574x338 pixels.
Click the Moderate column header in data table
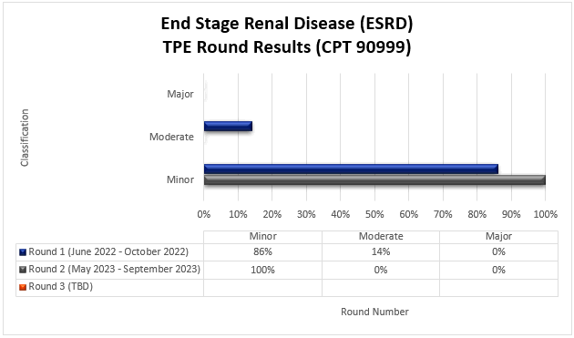click(381, 236)
